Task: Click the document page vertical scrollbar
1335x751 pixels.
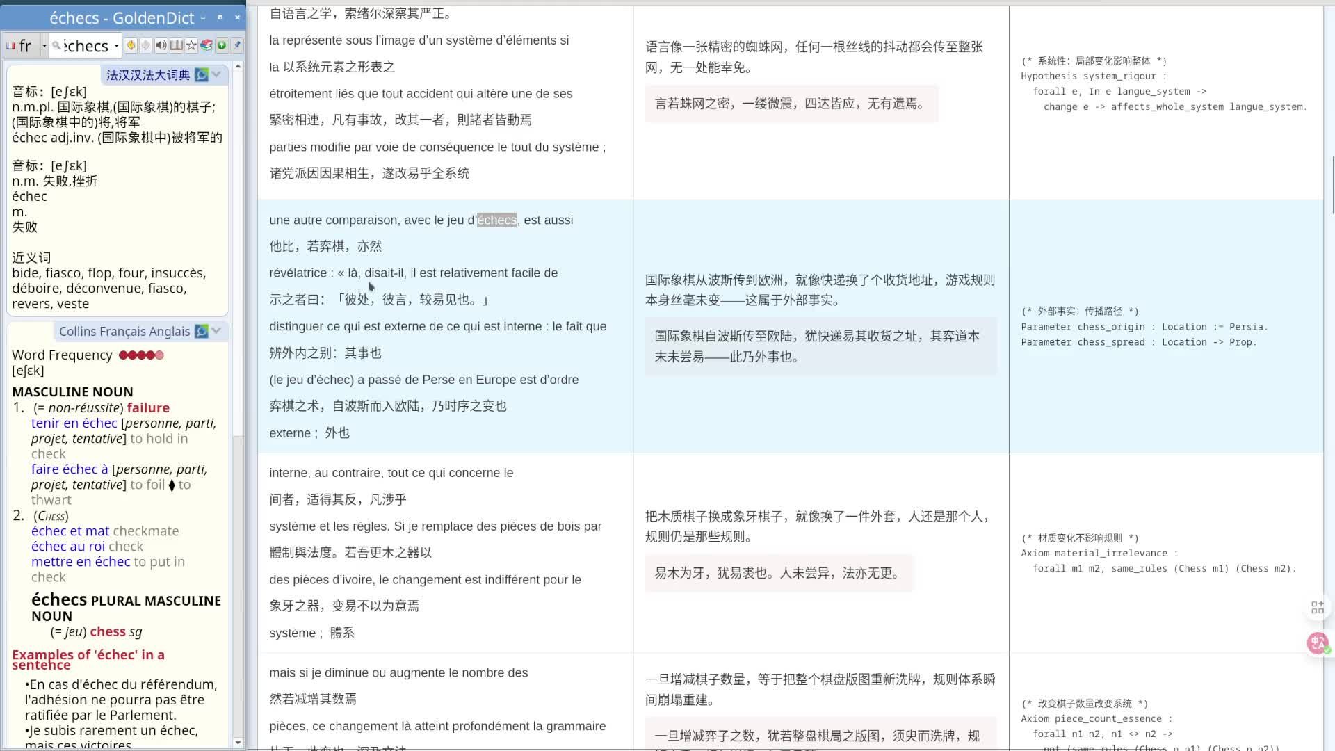Action: (x=1332, y=186)
